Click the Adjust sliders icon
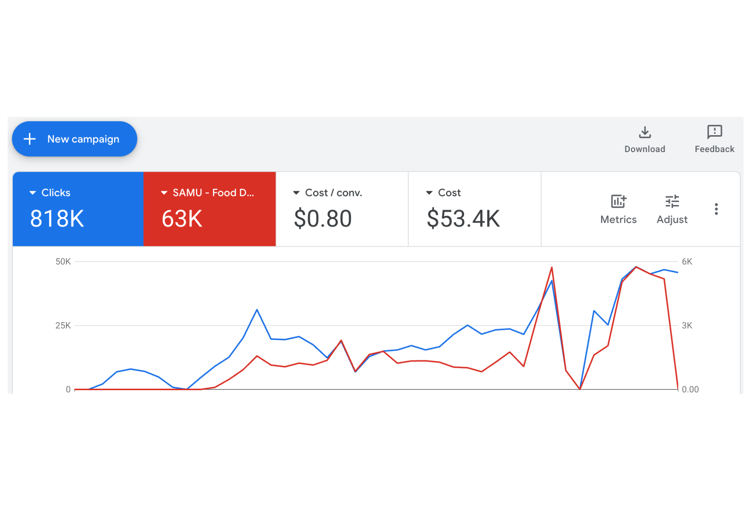Image resolution: width=751 pixels, height=531 pixels. [672, 201]
